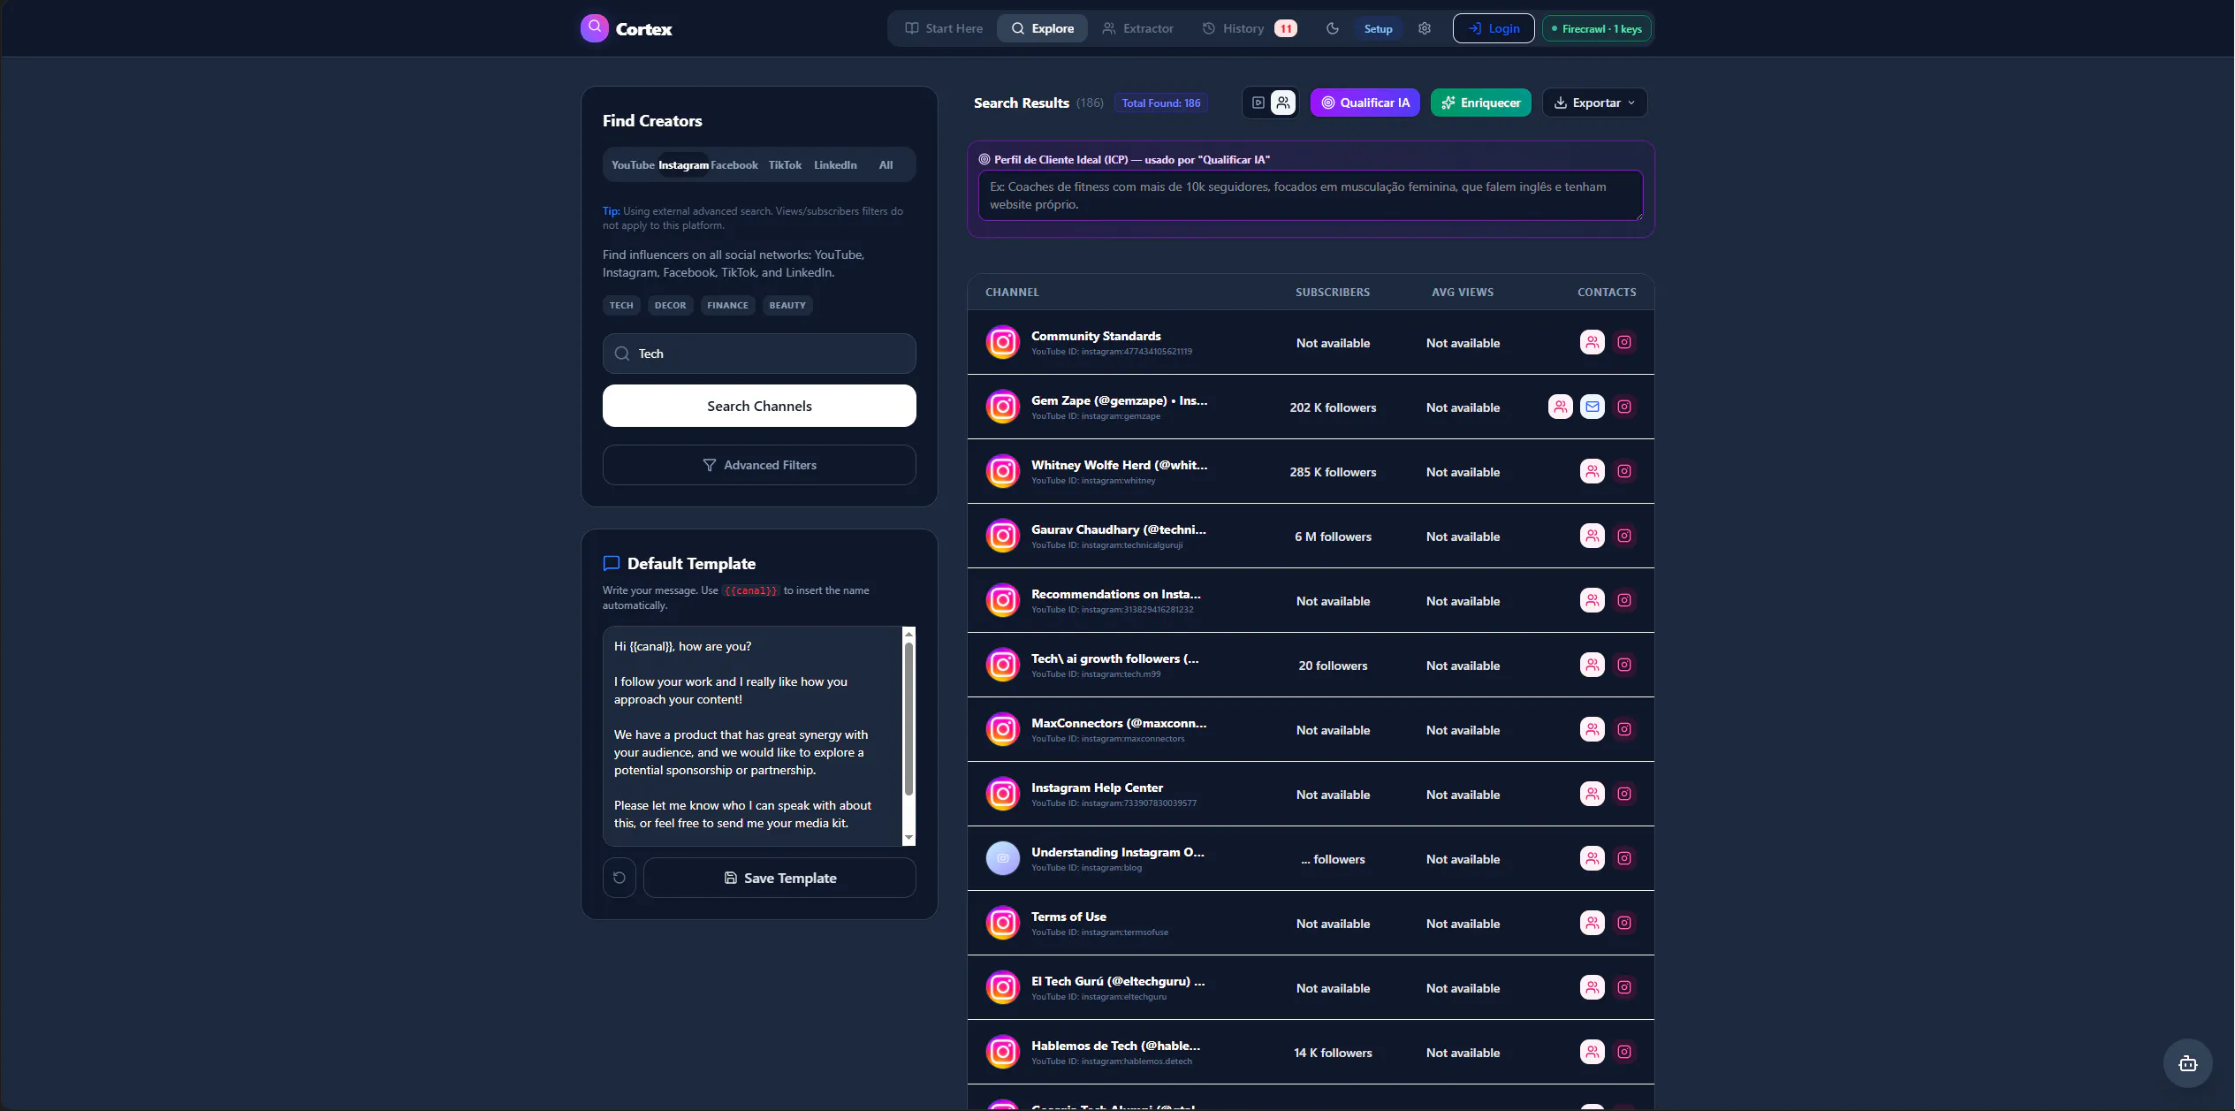Image resolution: width=2235 pixels, height=1111 pixels.
Task: Click the ICP description text area
Action: [1311, 195]
